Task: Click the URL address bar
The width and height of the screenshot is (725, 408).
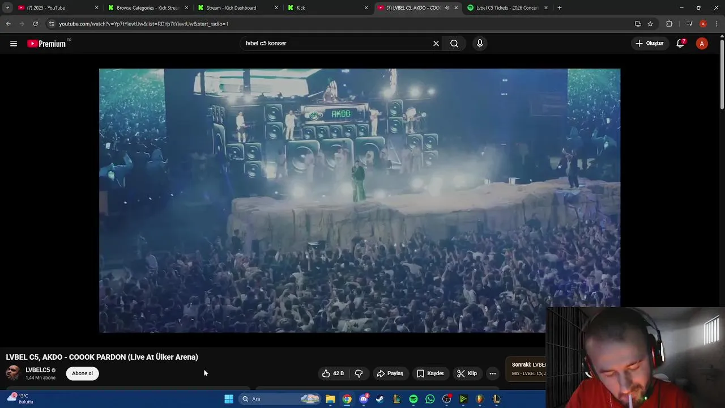Action: 340,24
